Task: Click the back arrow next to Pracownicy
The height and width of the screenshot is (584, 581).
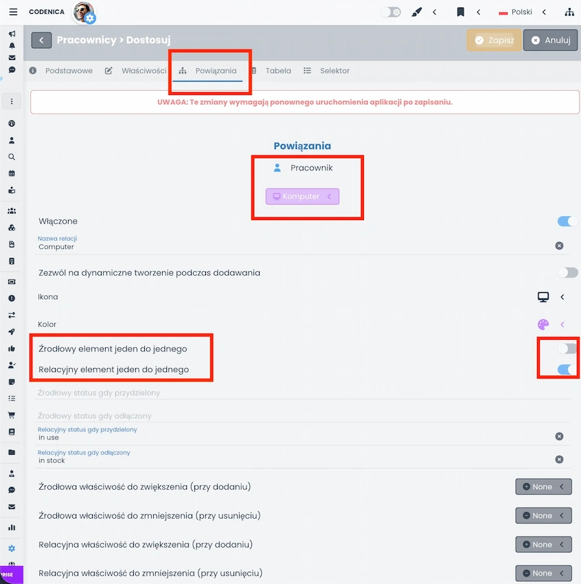Action: pyautogui.click(x=41, y=40)
